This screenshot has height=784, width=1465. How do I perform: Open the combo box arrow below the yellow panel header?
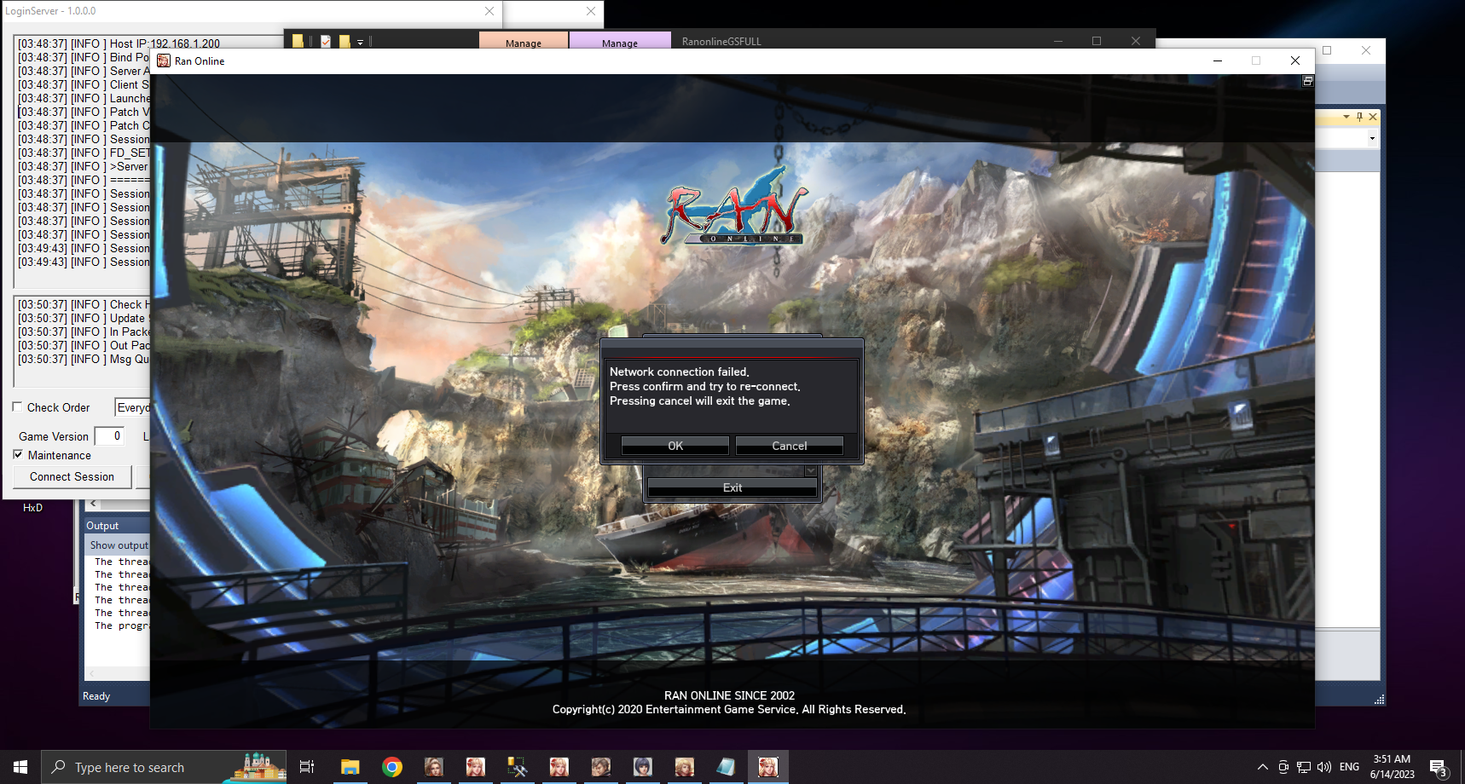tap(1372, 138)
